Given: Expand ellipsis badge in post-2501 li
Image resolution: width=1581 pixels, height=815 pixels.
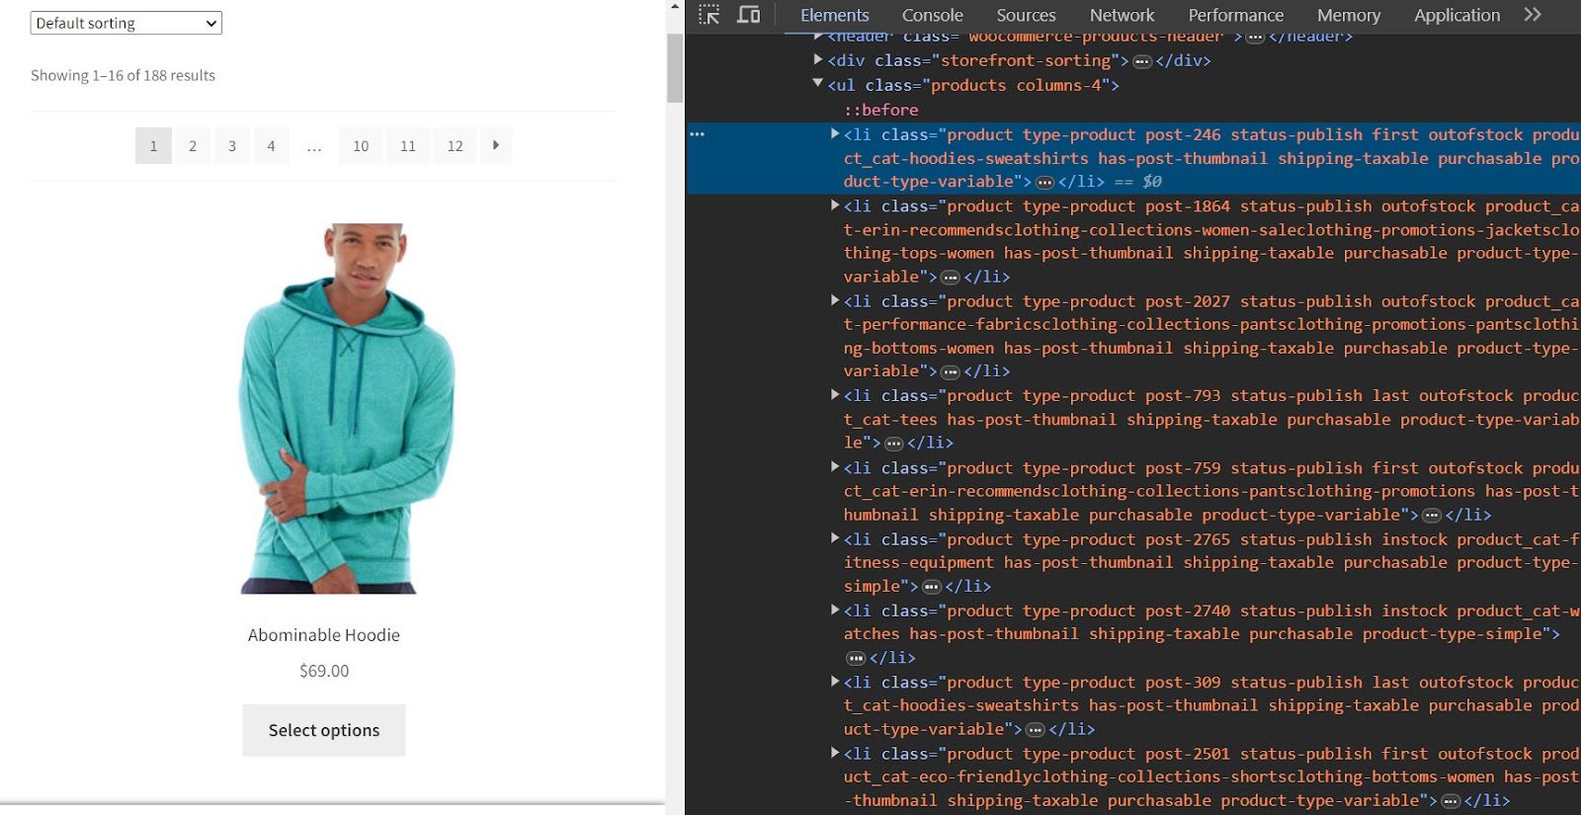Looking at the screenshot, I should pyautogui.click(x=1451, y=801).
